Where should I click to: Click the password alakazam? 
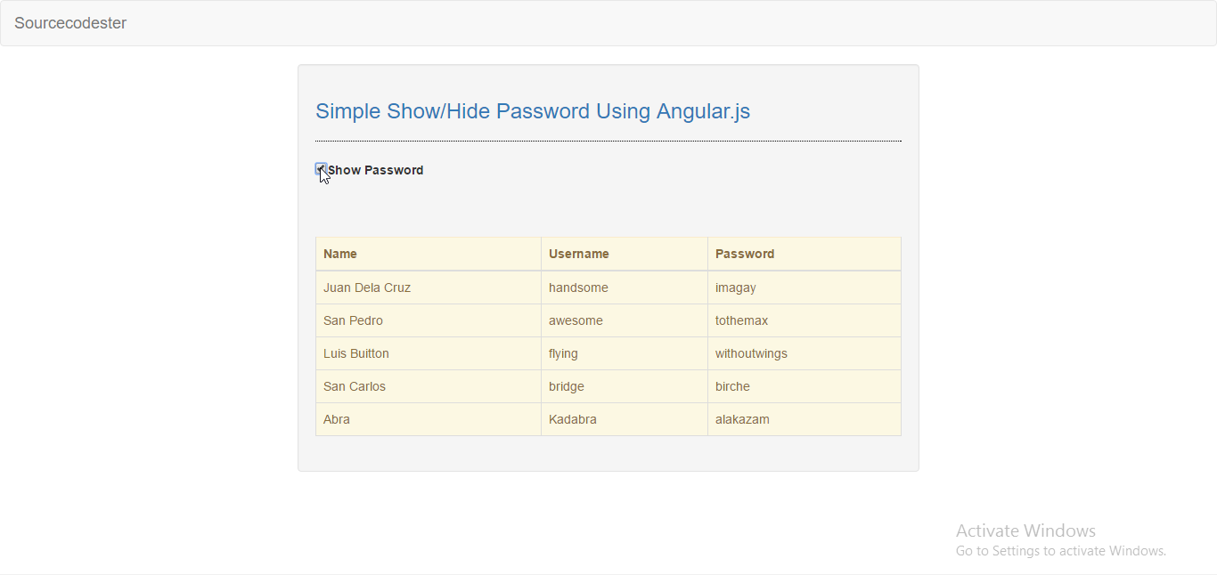pos(742,419)
